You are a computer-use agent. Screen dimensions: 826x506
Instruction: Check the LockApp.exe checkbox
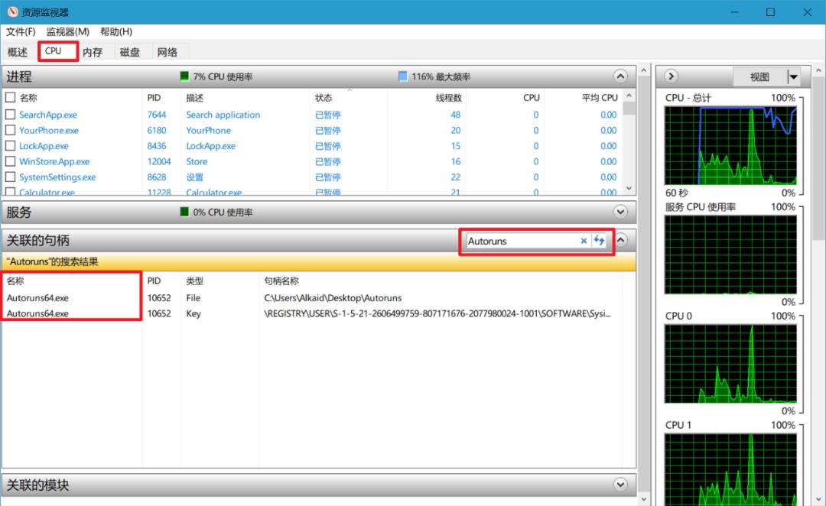point(11,146)
